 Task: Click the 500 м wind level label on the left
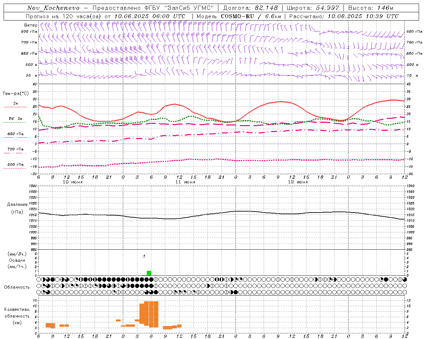click(31, 65)
